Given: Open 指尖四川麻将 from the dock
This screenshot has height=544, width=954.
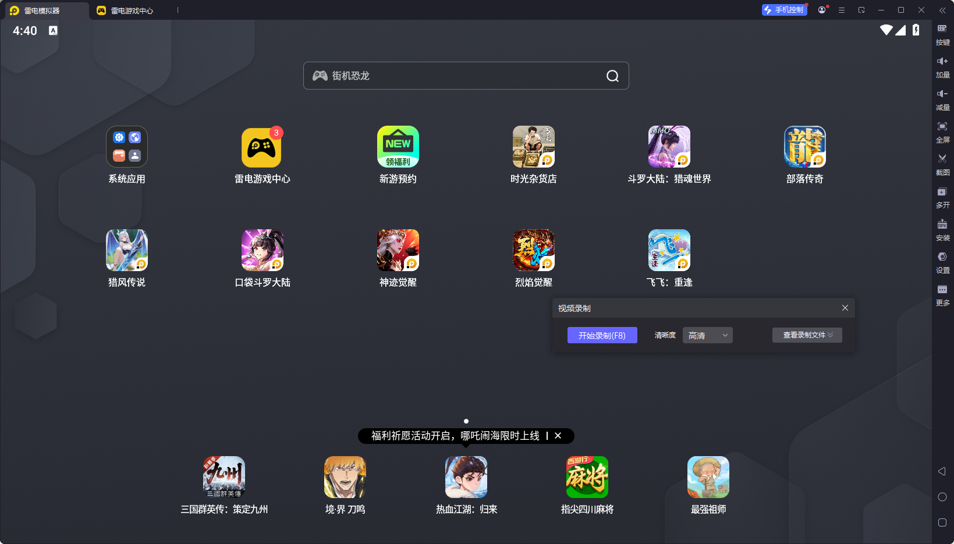Looking at the screenshot, I should (587, 477).
